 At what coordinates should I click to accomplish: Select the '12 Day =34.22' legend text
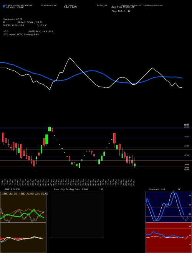coord(15,7)
